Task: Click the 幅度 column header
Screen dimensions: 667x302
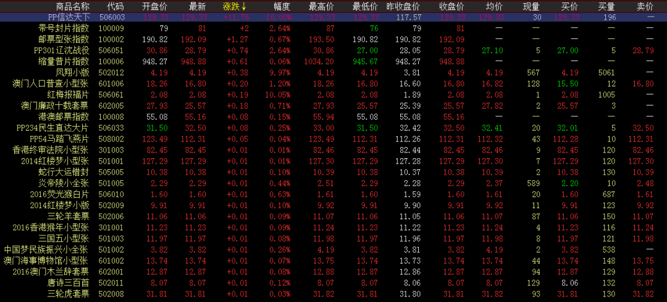Action: 282,6
